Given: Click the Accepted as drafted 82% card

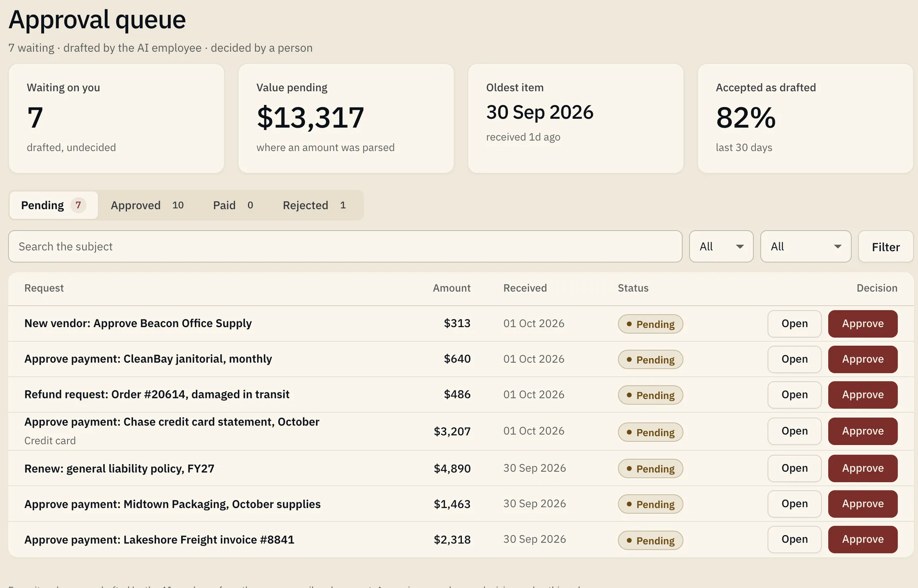Looking at the screenshot, I should coord(805,118).
